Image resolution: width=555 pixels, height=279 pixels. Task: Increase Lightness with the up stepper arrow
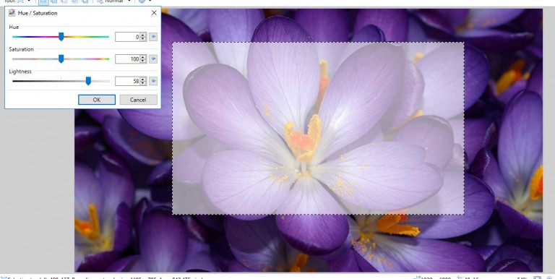click(x=143, y=79)
